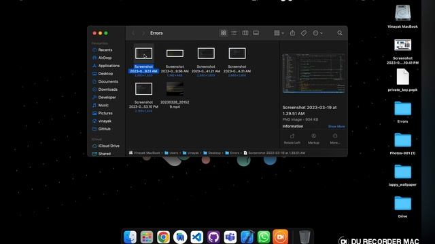Screen dimensions: 435x244
Task: Click Errors in the path bar
Action: 232,152
